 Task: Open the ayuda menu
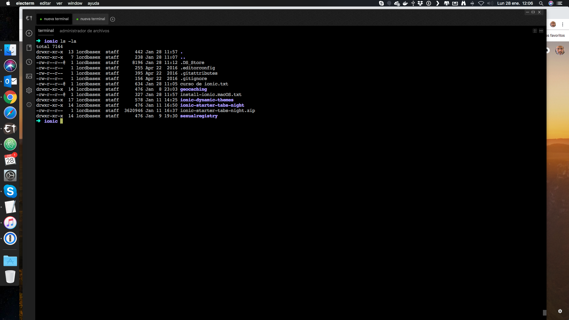93,3
